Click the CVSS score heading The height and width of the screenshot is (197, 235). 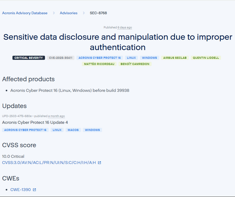click(x=19, y=145)
